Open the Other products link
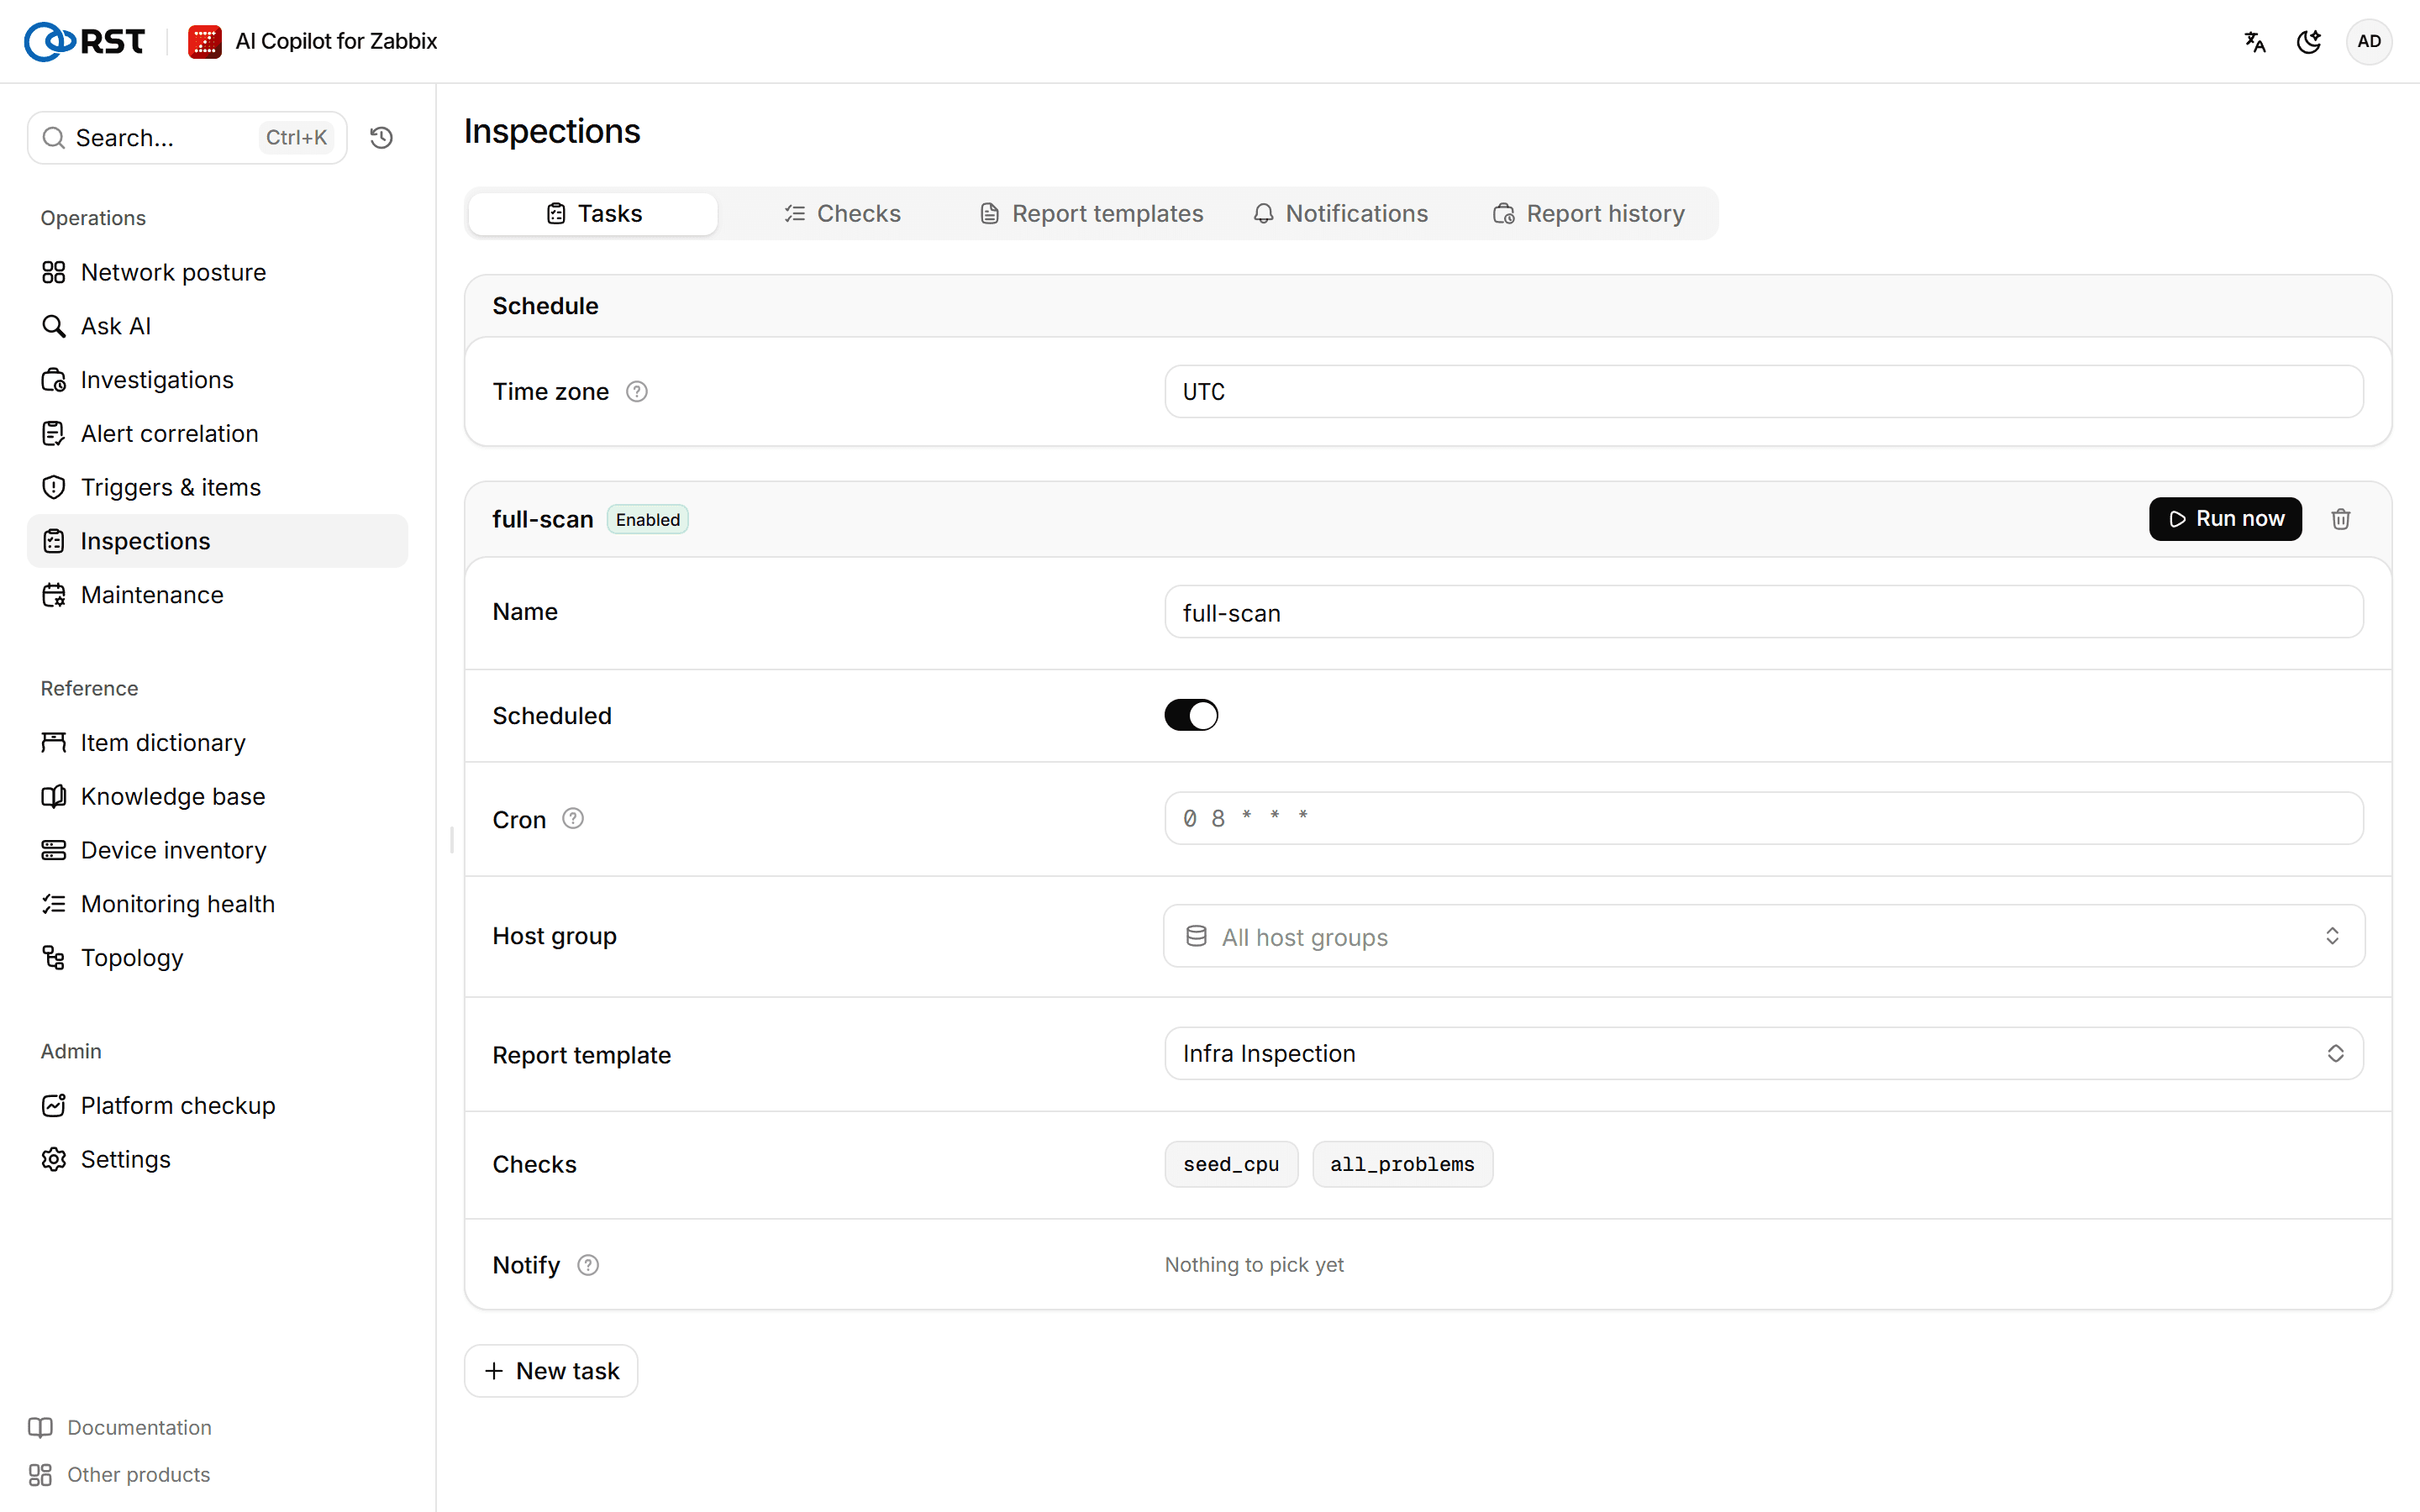Screen dimensions: 2420x1512 pos(119,1475)
